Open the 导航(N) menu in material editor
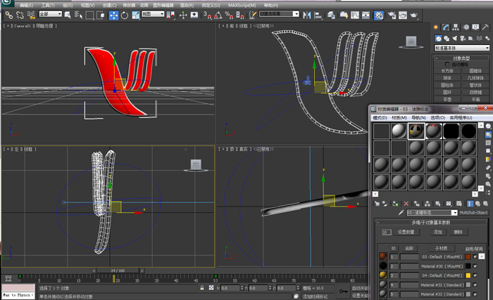 coord(418,117)
